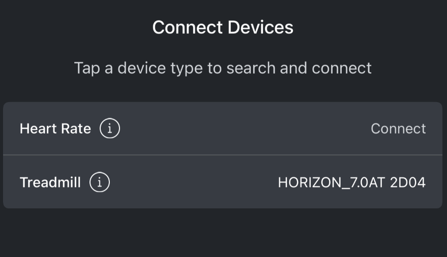Select the HORIZON_7.0AT 2D04 treadmill device

click(x=351, y=182)
